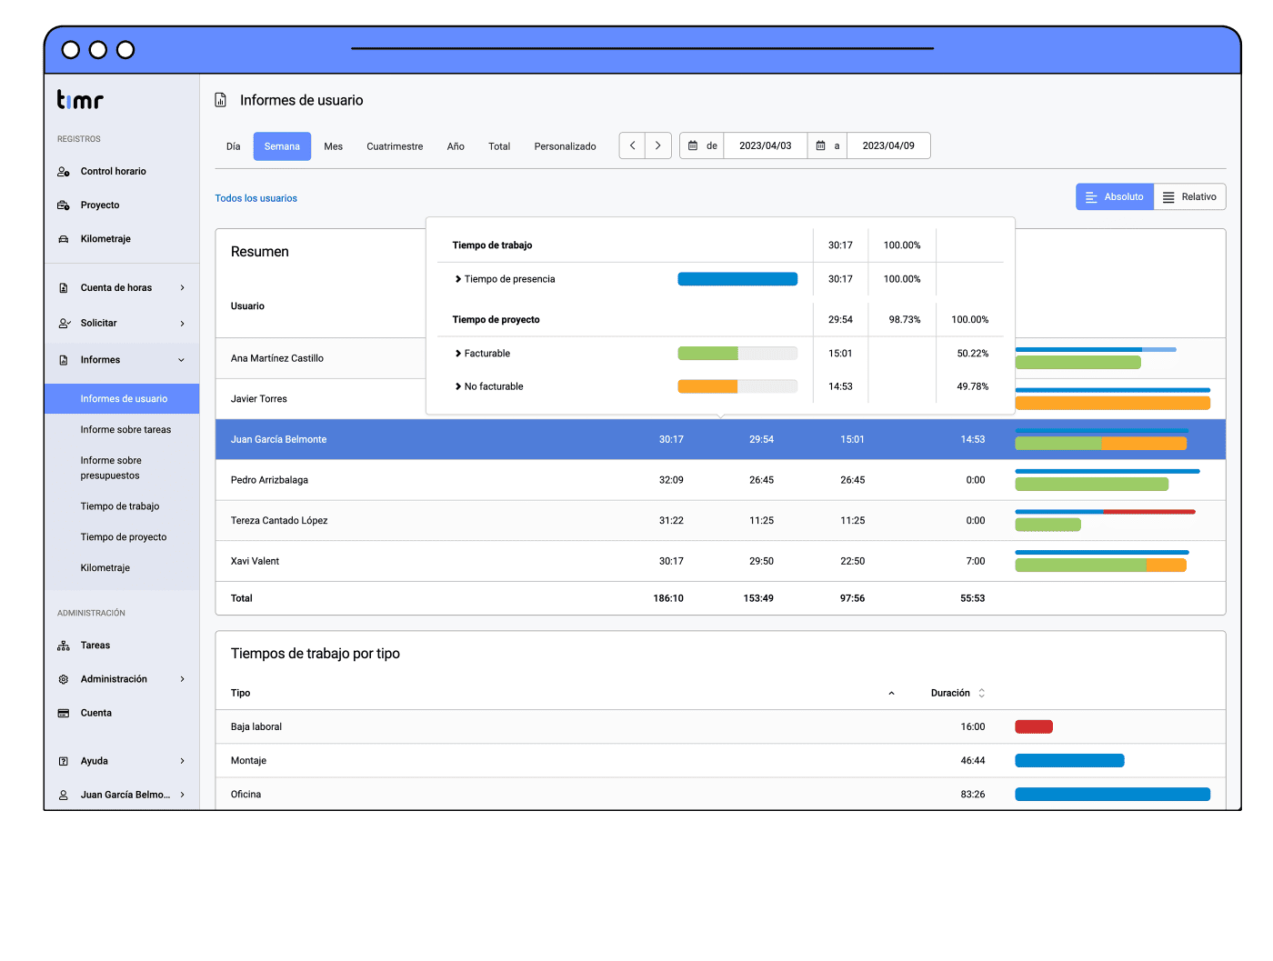
Task: Edit start date field 2023/04/03
Action: (766, 145)
